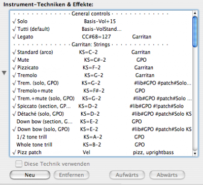Screen dimensions: 203x185
Task: Click the scrollbar up arrow
Action: click(x=195, y=13)
